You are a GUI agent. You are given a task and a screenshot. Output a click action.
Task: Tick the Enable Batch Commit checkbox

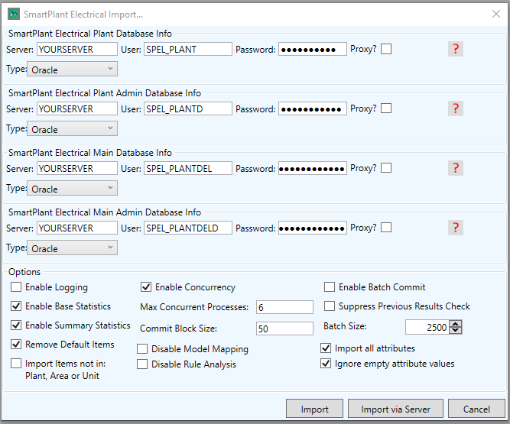click(x=330, y=287)
